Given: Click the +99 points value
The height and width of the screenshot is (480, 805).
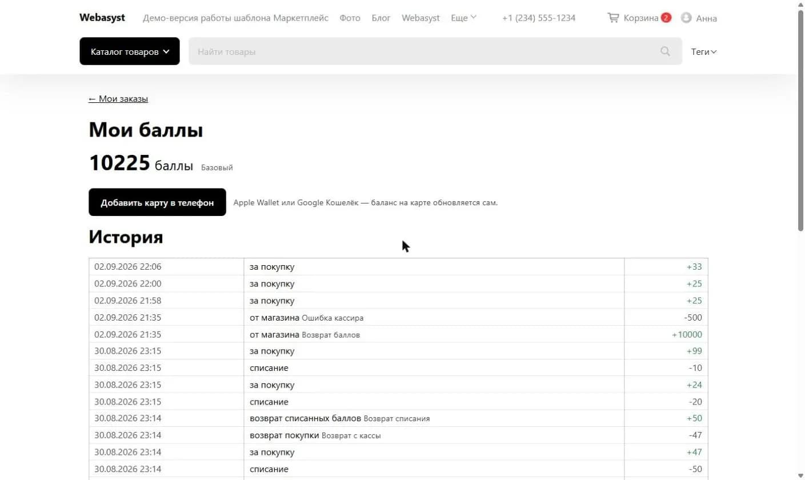Looking at the screenshot, I should 694,351.
